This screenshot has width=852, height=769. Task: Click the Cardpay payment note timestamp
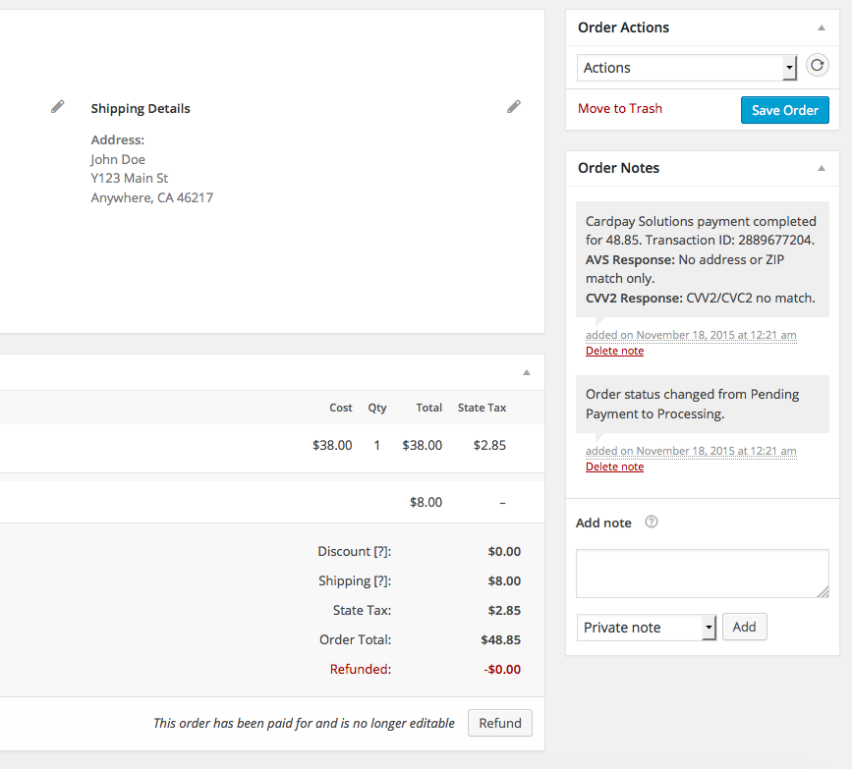691,335
